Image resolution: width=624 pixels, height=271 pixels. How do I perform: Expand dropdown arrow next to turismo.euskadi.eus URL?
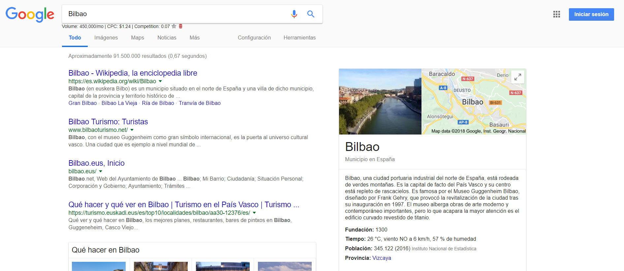254,213
